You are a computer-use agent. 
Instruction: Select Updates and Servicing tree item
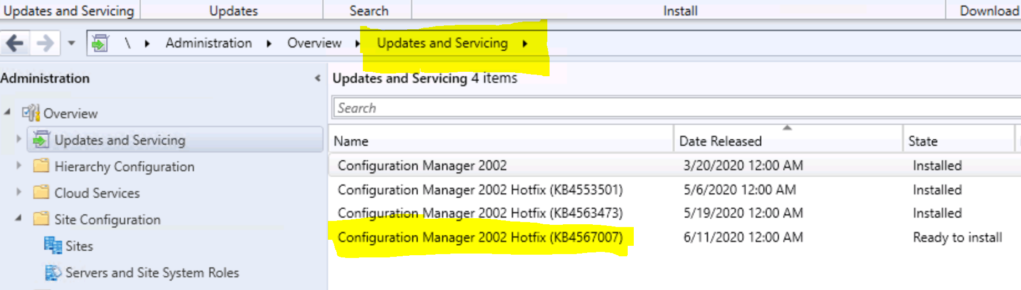click(x=120, y=140)
